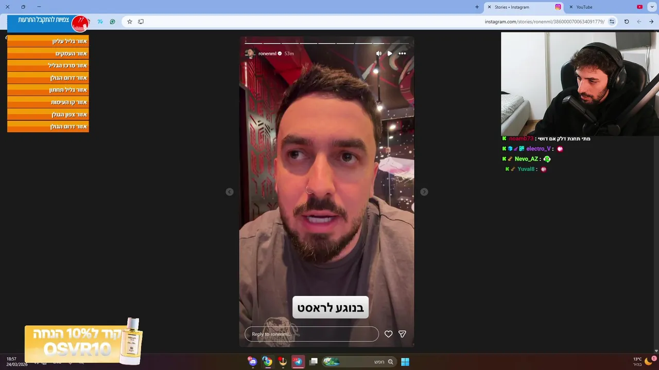Screen dimensions: 659x370
Task: Open the teal extension icon beside Grammarly
Action: point(100,22)
